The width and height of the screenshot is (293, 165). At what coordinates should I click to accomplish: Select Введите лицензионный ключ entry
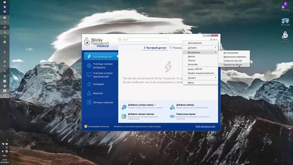(200, 73)
